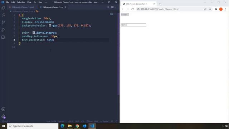
Task: Open the Windows Start menu
Action: pyautogui.click(x=4, y=126)
